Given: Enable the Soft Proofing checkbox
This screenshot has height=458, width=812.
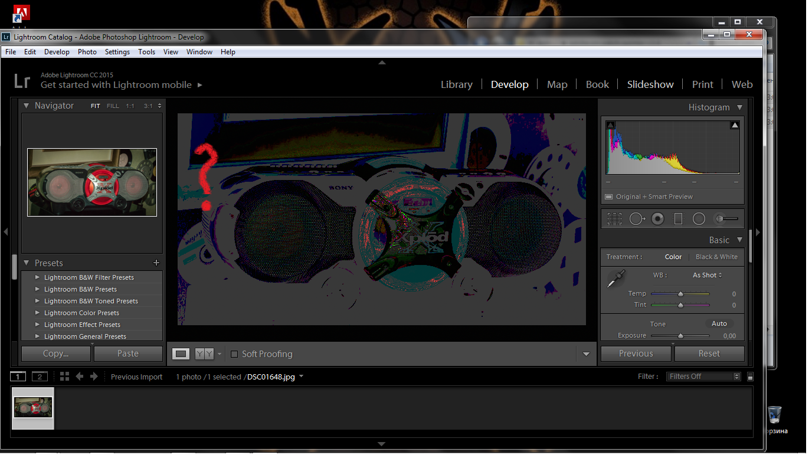Looking at the screenshot, I should click(234, 354).
